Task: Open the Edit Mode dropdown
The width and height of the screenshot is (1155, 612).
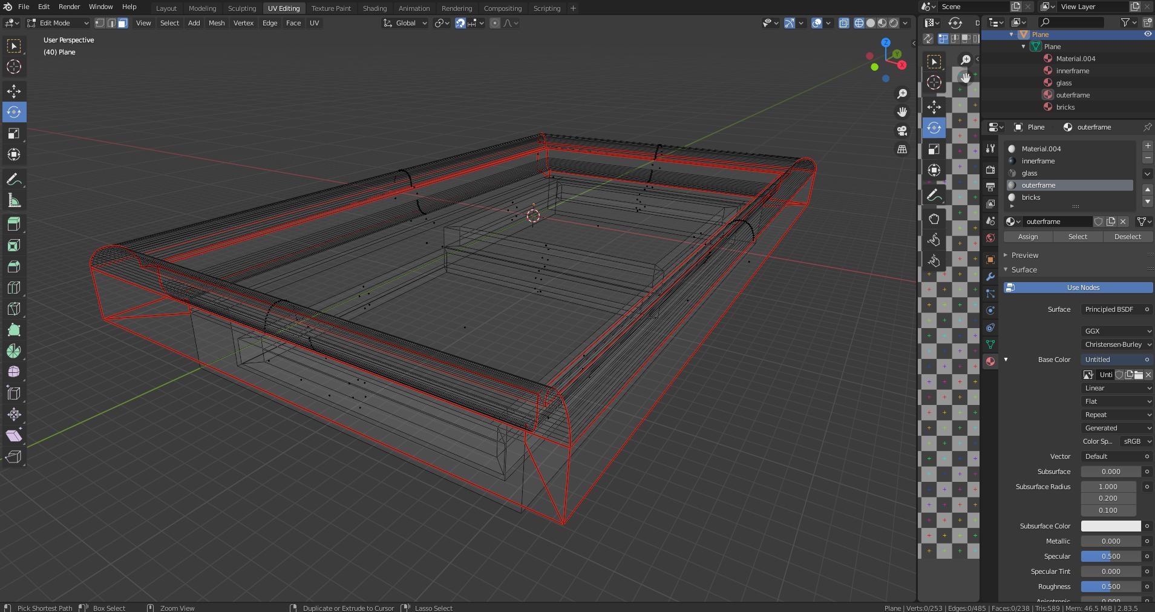Action: pyautogui.click(x=58, y=23)
